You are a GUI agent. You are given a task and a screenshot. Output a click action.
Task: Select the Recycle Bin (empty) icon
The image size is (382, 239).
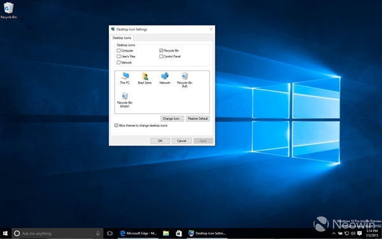125,100
